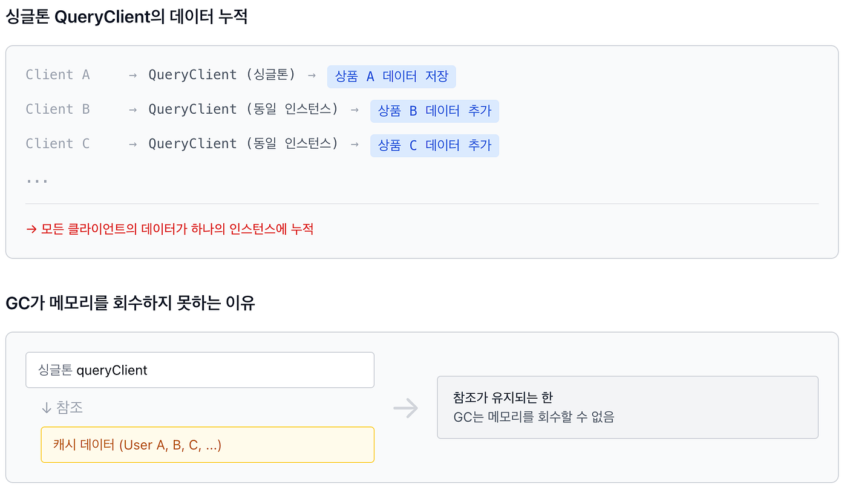This screenshot has width=847, height=487.
Task: Click the arrow after QueryClient (싱글톤)
Action: 312,75
